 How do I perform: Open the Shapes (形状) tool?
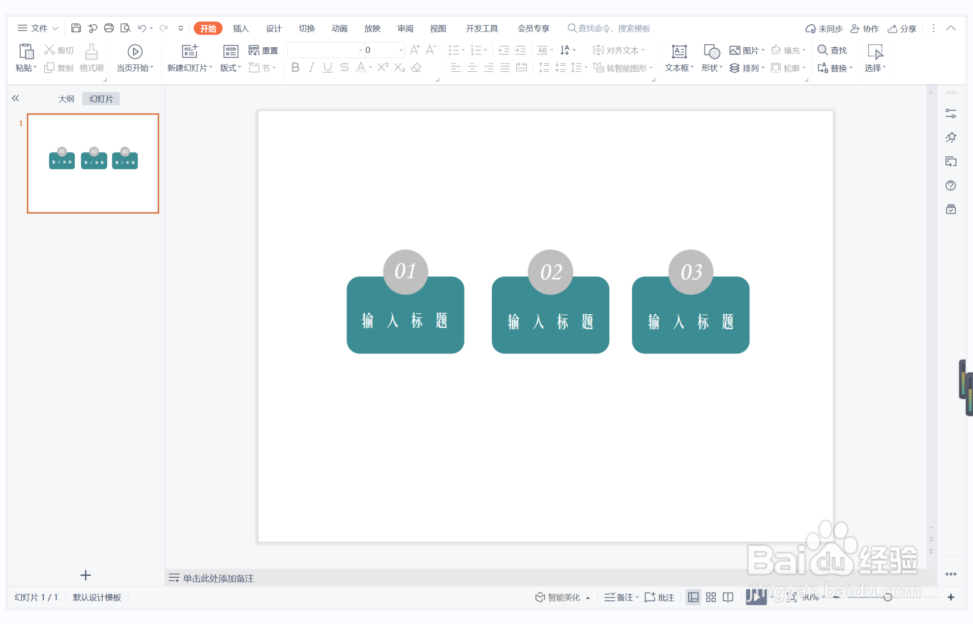(711, 52)
